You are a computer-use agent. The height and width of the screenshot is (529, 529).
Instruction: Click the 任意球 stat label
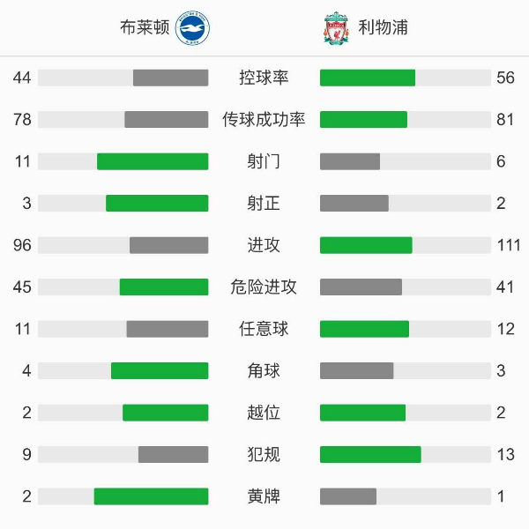pyautogui.click(x=264, y=329)
